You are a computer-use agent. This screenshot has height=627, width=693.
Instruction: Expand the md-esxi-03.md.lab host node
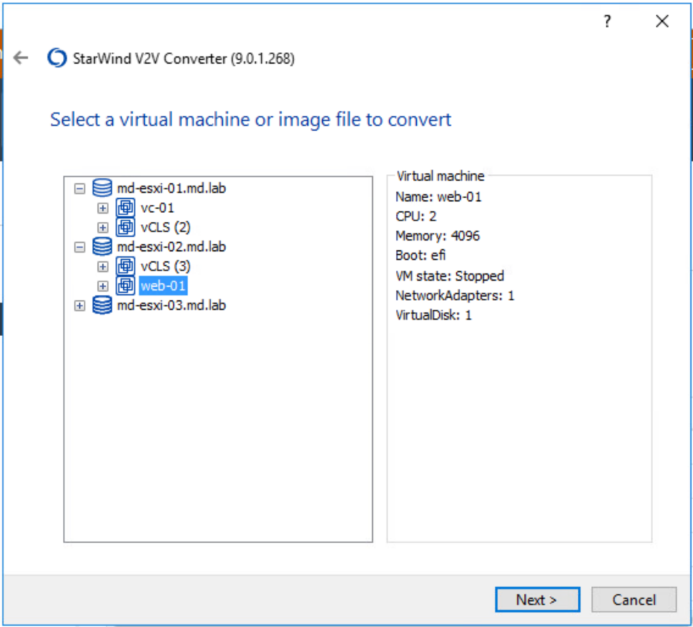click(x=80, y=306)
